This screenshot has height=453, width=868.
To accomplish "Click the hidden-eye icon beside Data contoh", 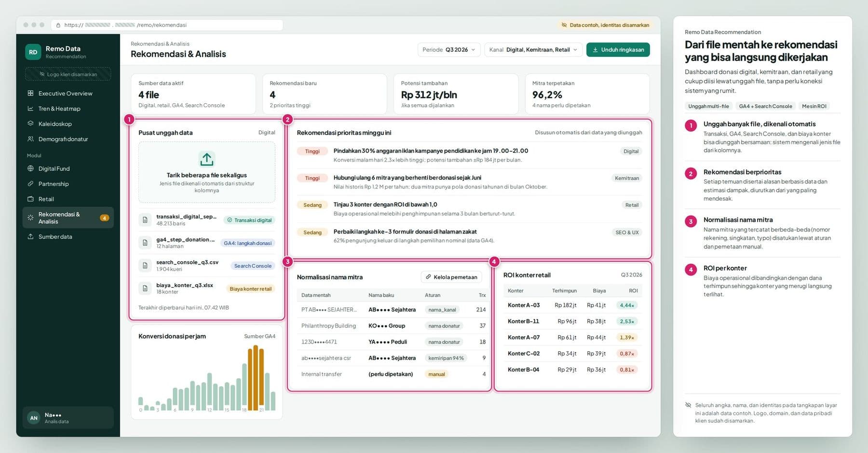I will pyautogui.click(x=564, y=25).
